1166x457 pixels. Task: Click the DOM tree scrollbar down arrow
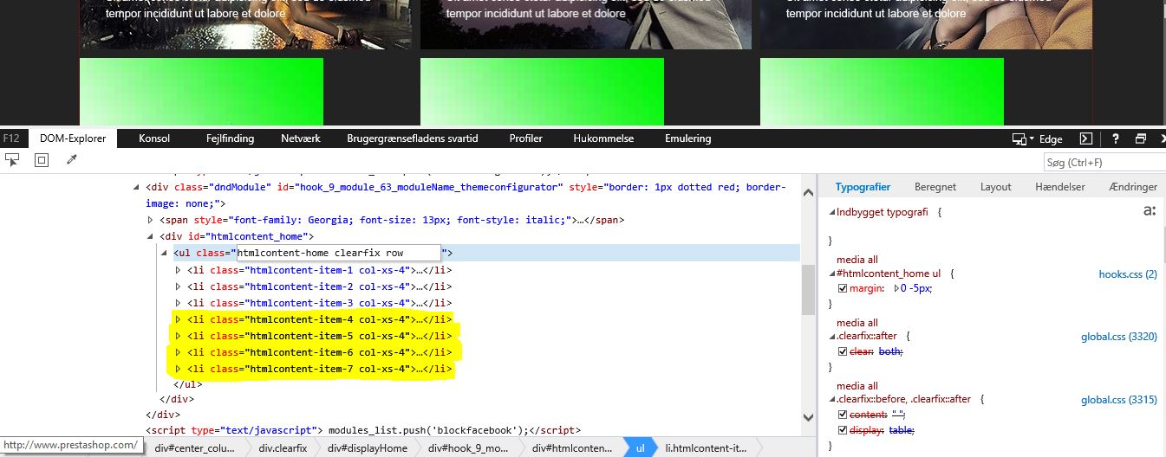pos(807,417)
